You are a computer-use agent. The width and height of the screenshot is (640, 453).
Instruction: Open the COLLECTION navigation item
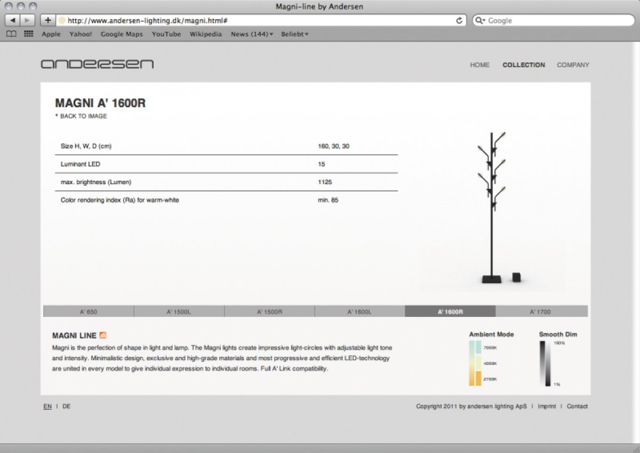(x=524, y=65)
